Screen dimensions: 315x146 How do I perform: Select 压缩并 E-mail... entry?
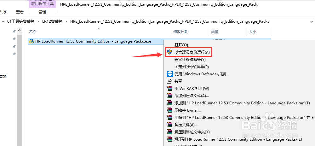pyautogui.click(x=188, y=110)
